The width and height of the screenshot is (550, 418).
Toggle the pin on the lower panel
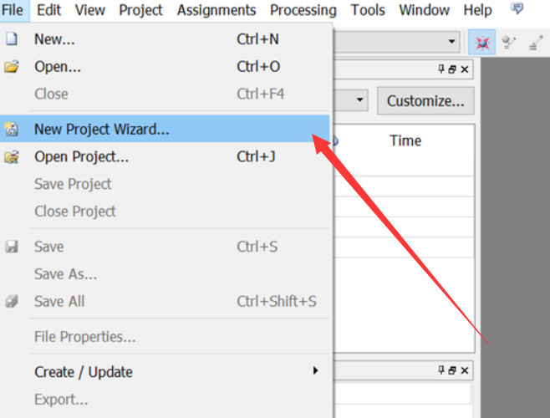tap(441, 370)
